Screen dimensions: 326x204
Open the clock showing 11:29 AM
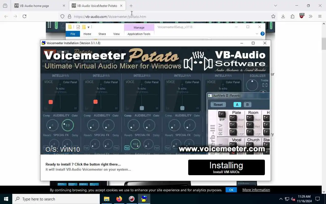[x=304, y=199]
